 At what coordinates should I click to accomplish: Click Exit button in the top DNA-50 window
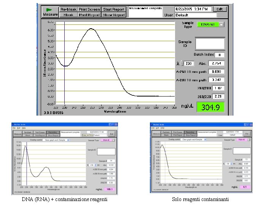[x=220, y=9]
